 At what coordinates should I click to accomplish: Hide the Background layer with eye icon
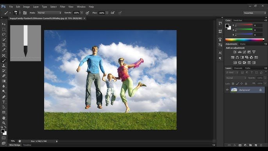point(227,90)
